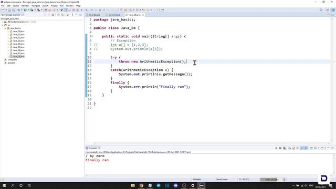Select the .classpath file in Package Explorer
This screenshot has width=336, height=189.
12,59
